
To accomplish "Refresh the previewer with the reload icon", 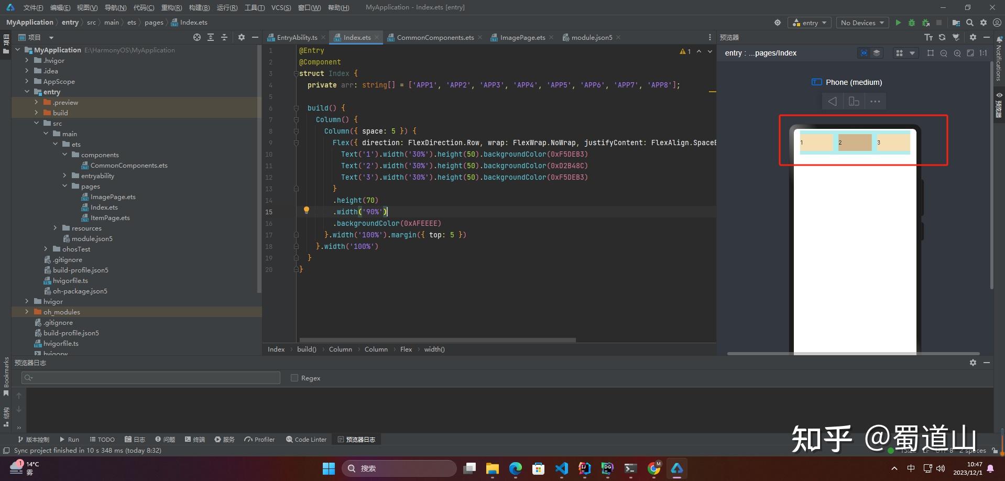I will [x=942, y=37].
